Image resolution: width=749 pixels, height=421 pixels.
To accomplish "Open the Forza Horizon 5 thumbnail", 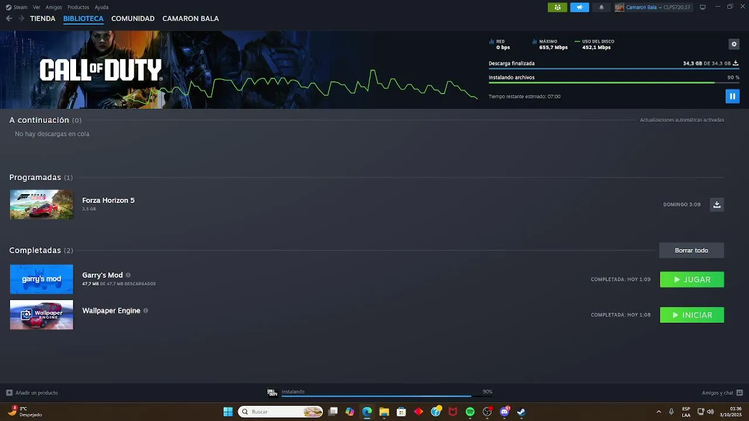I will click(x=42, y=205).
